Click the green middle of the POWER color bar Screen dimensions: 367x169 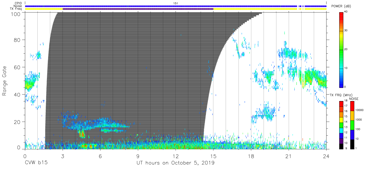[341, 49]
